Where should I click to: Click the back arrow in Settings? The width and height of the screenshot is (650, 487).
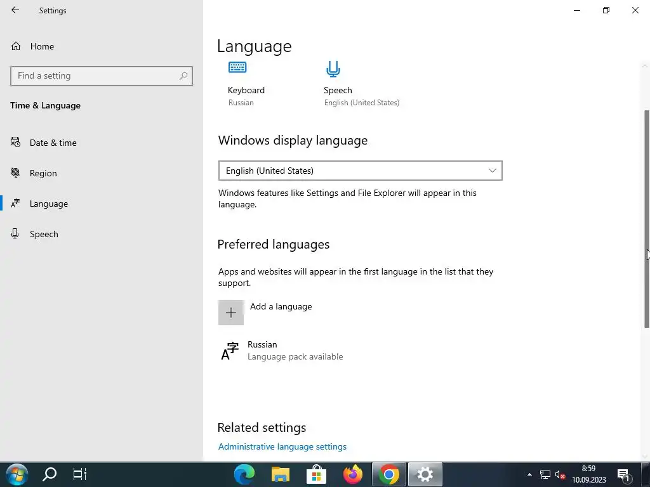tap(15, 10)
